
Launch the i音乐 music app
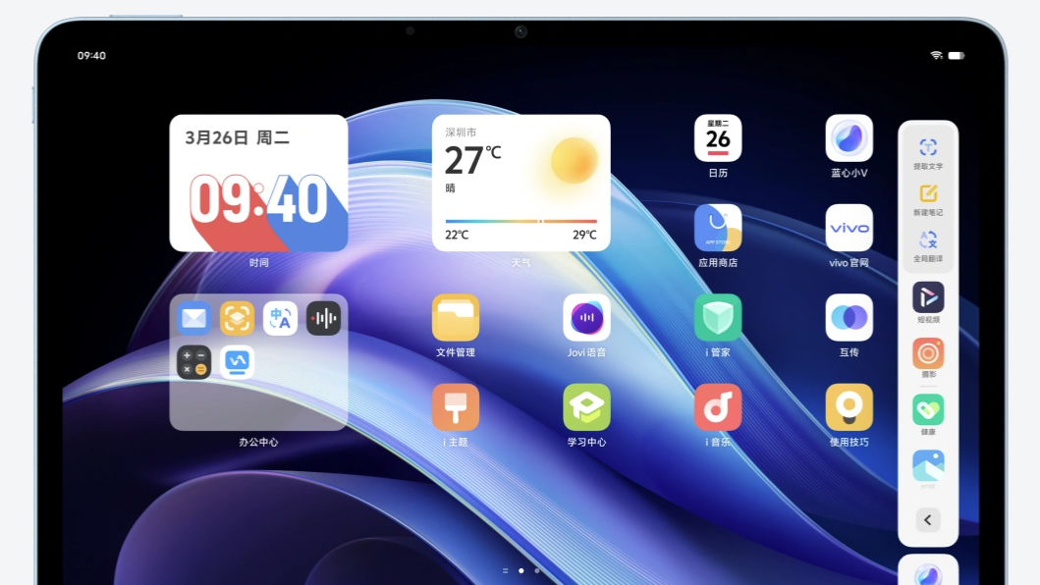click(718, 407)
